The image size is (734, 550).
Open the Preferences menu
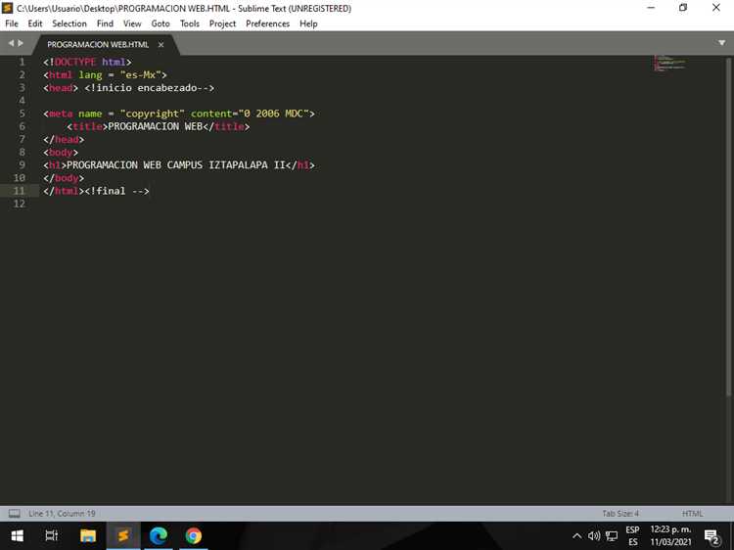click(x=268, y=23)
